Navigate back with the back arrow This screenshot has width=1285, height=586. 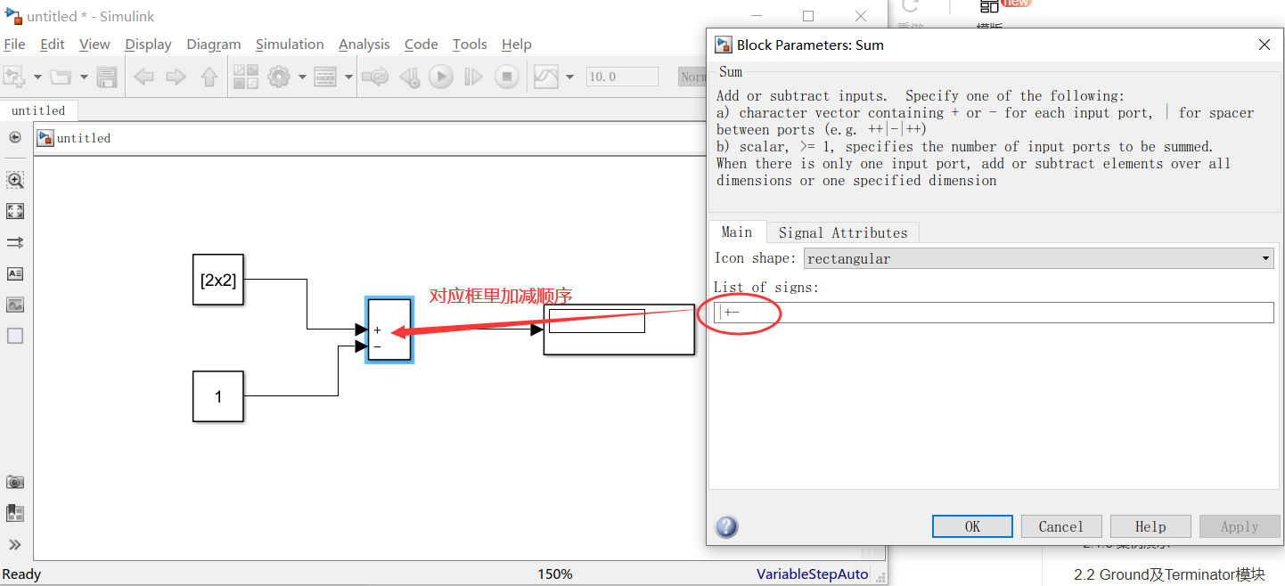pos(143,77)
